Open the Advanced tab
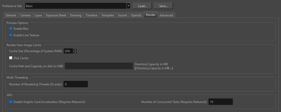The height and width of the screenshot is (112, 281). (x=166, y=15)
